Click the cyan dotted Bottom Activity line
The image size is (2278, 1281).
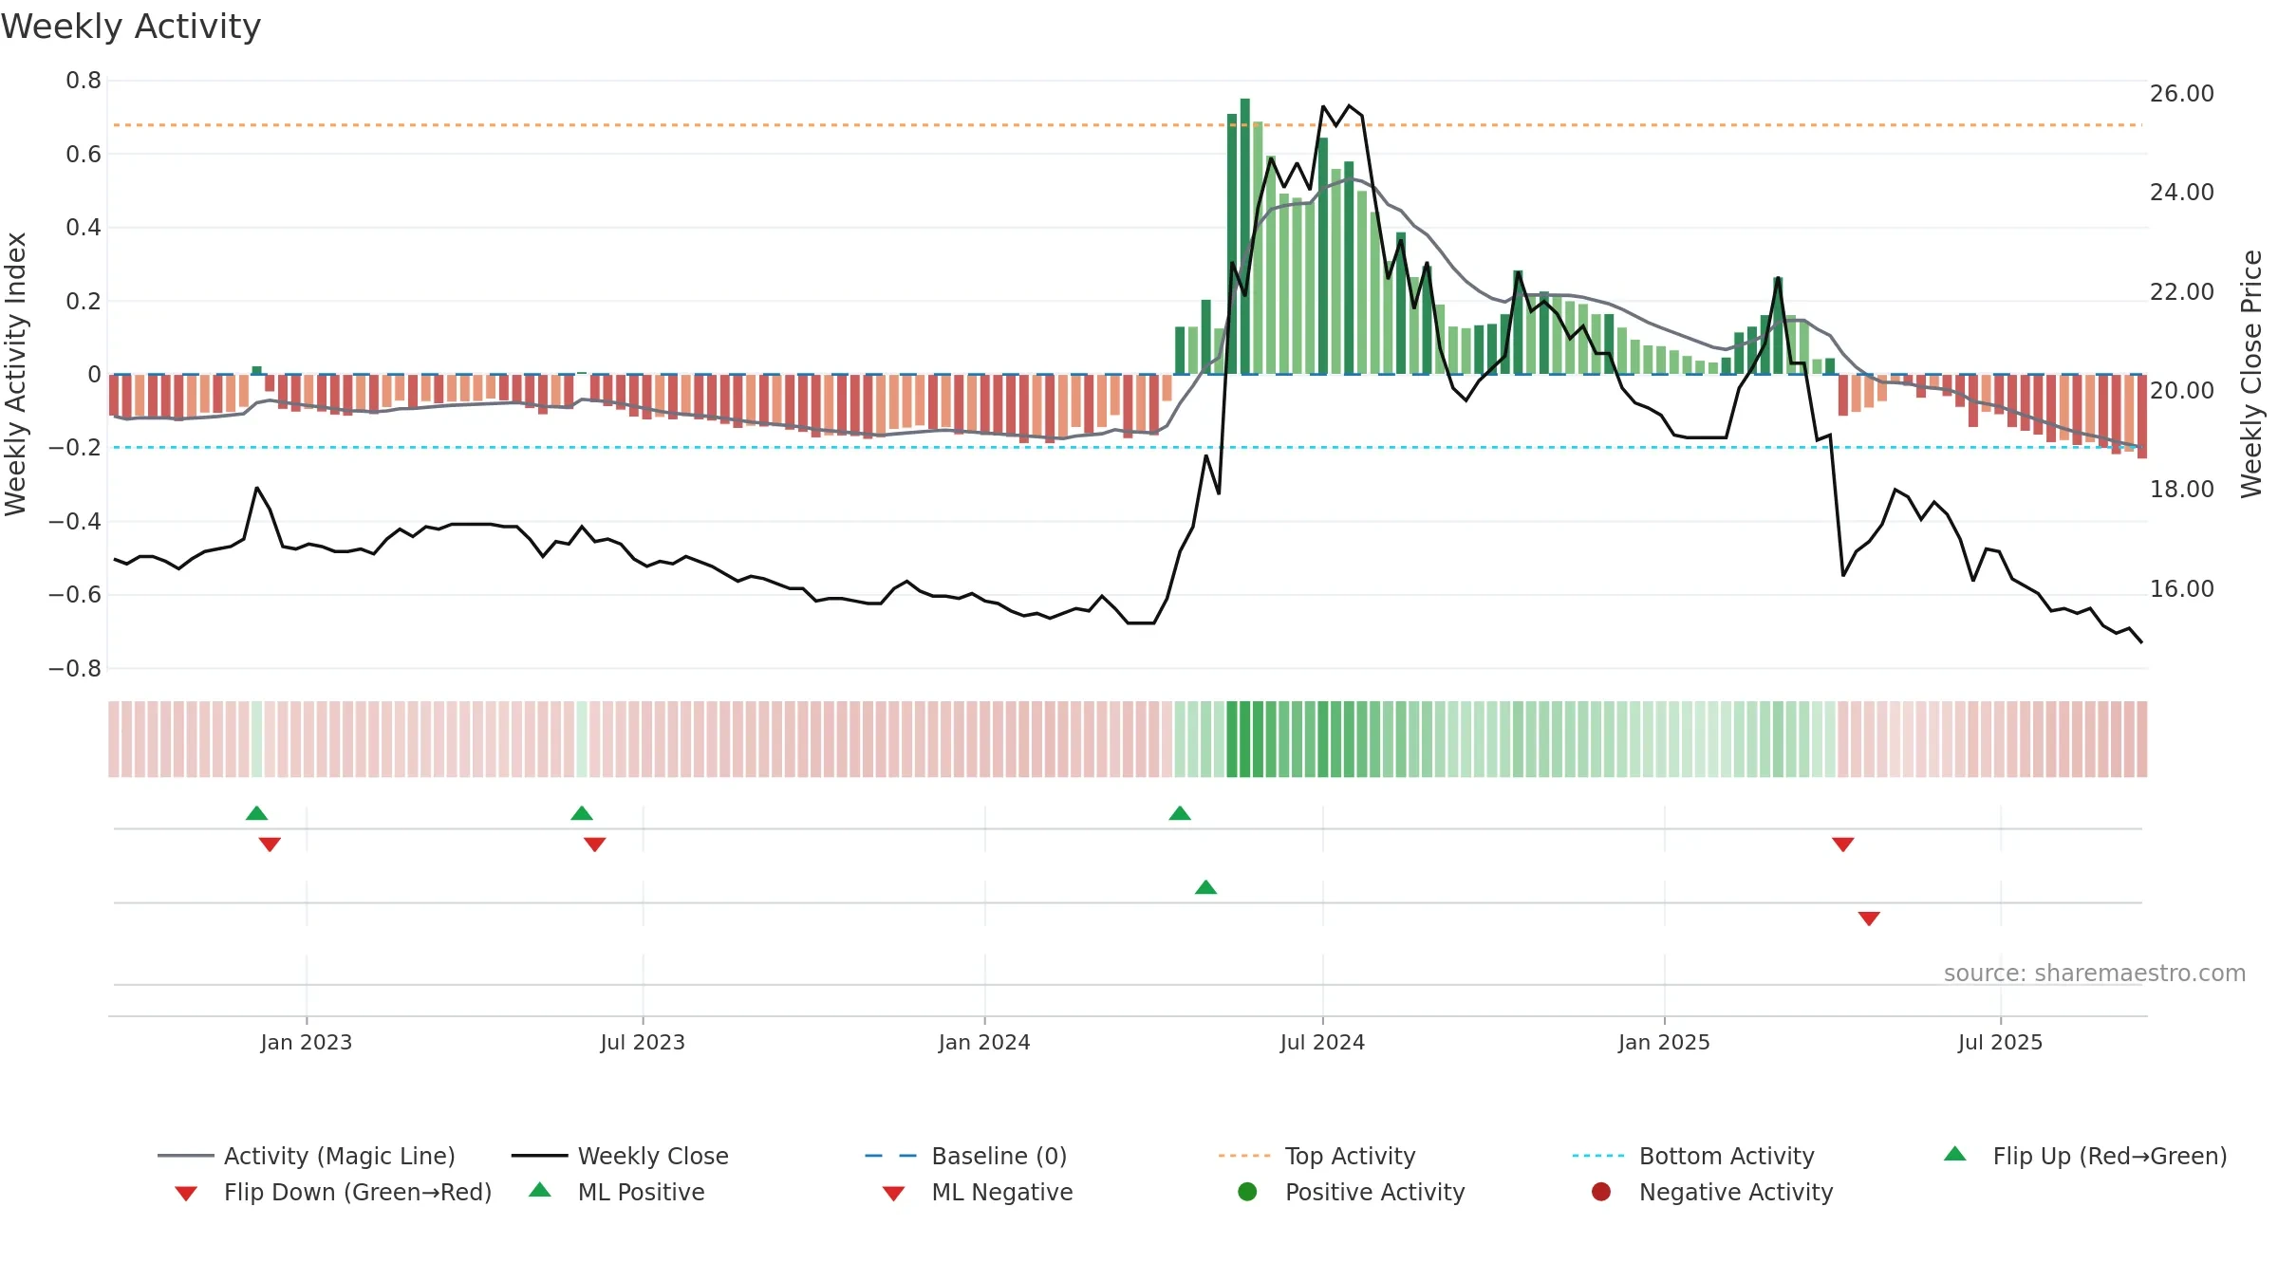pos(1128,447)
